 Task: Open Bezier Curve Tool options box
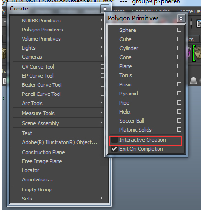coord(102,85)
